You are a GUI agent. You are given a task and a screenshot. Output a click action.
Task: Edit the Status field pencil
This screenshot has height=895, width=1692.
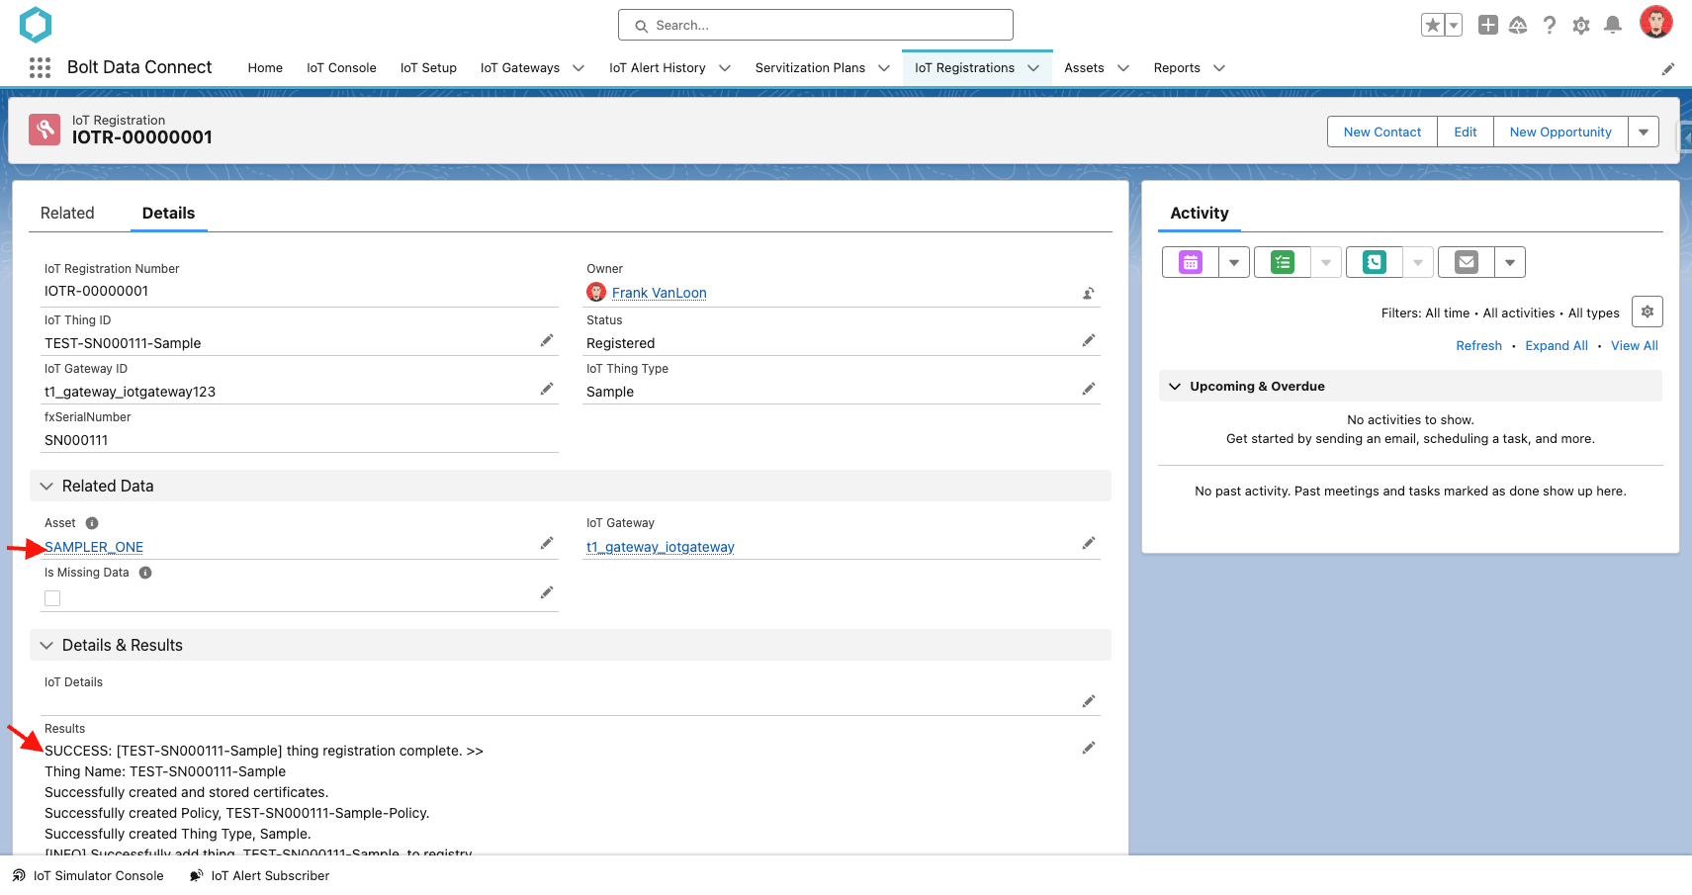[1088, 340]
